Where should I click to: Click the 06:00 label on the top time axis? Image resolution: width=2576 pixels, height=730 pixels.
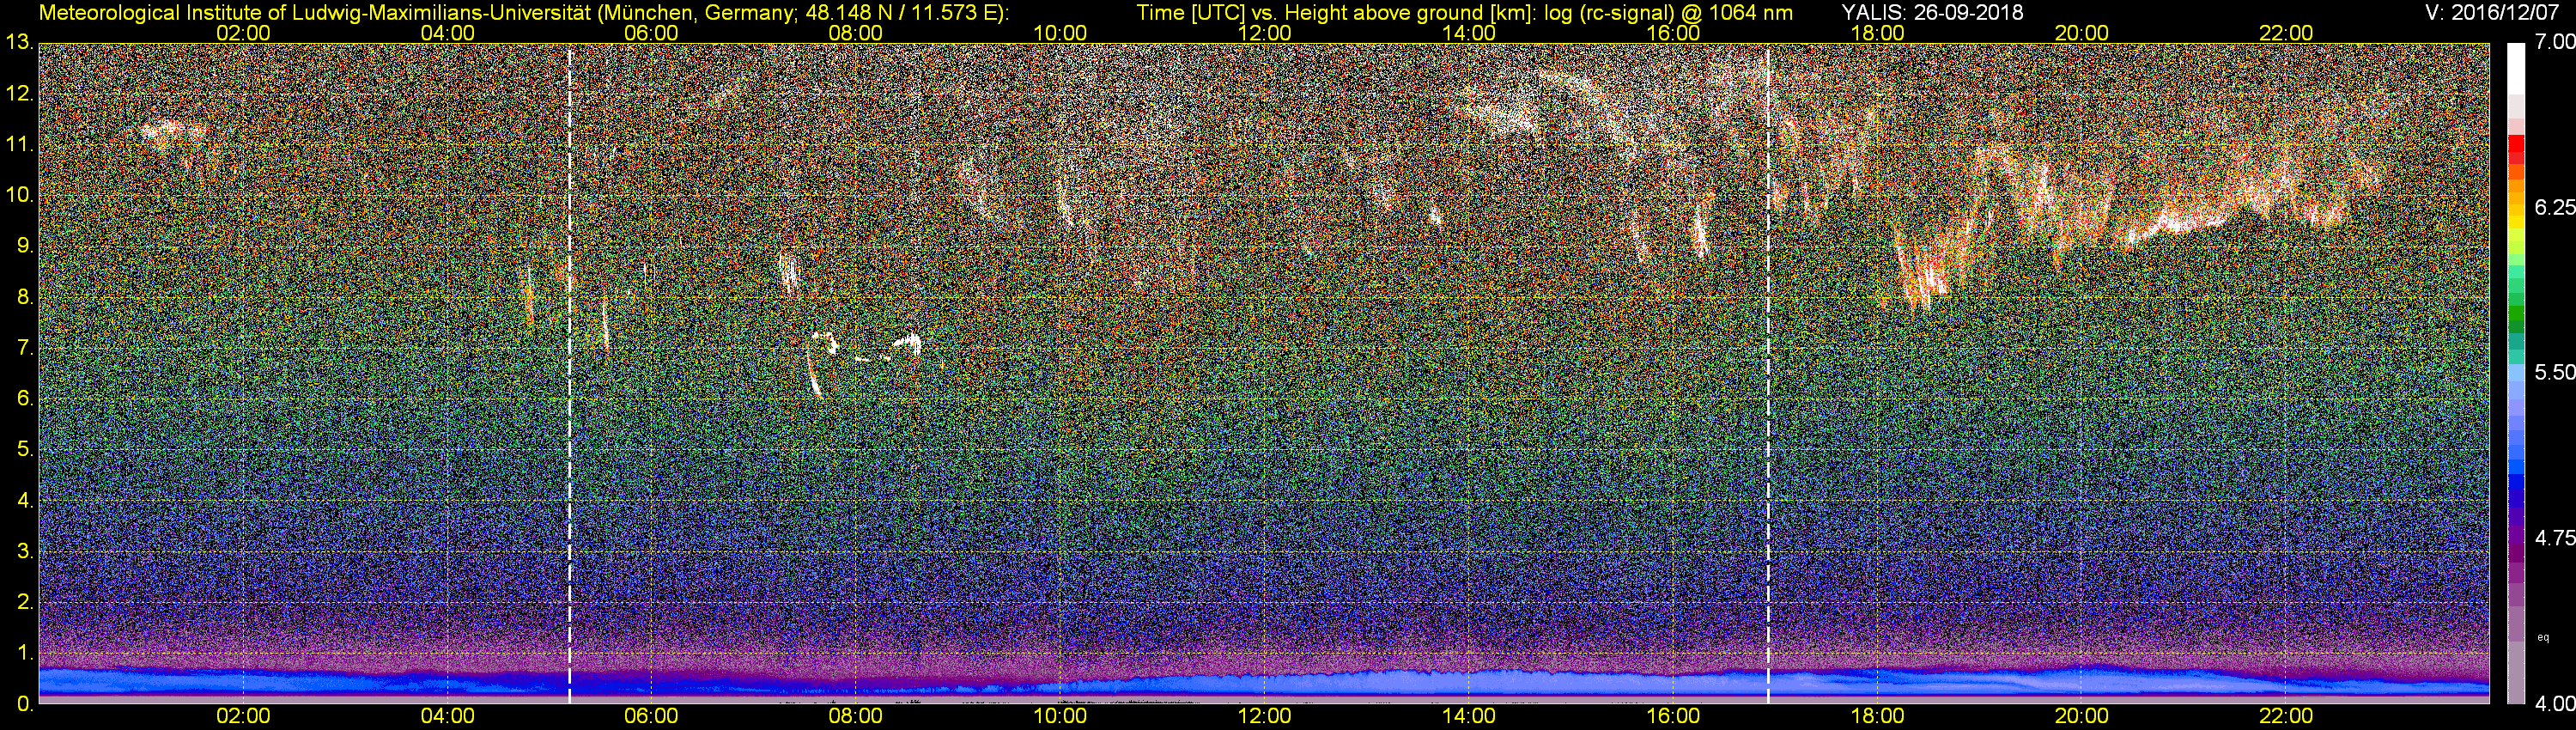click(651, 33)
